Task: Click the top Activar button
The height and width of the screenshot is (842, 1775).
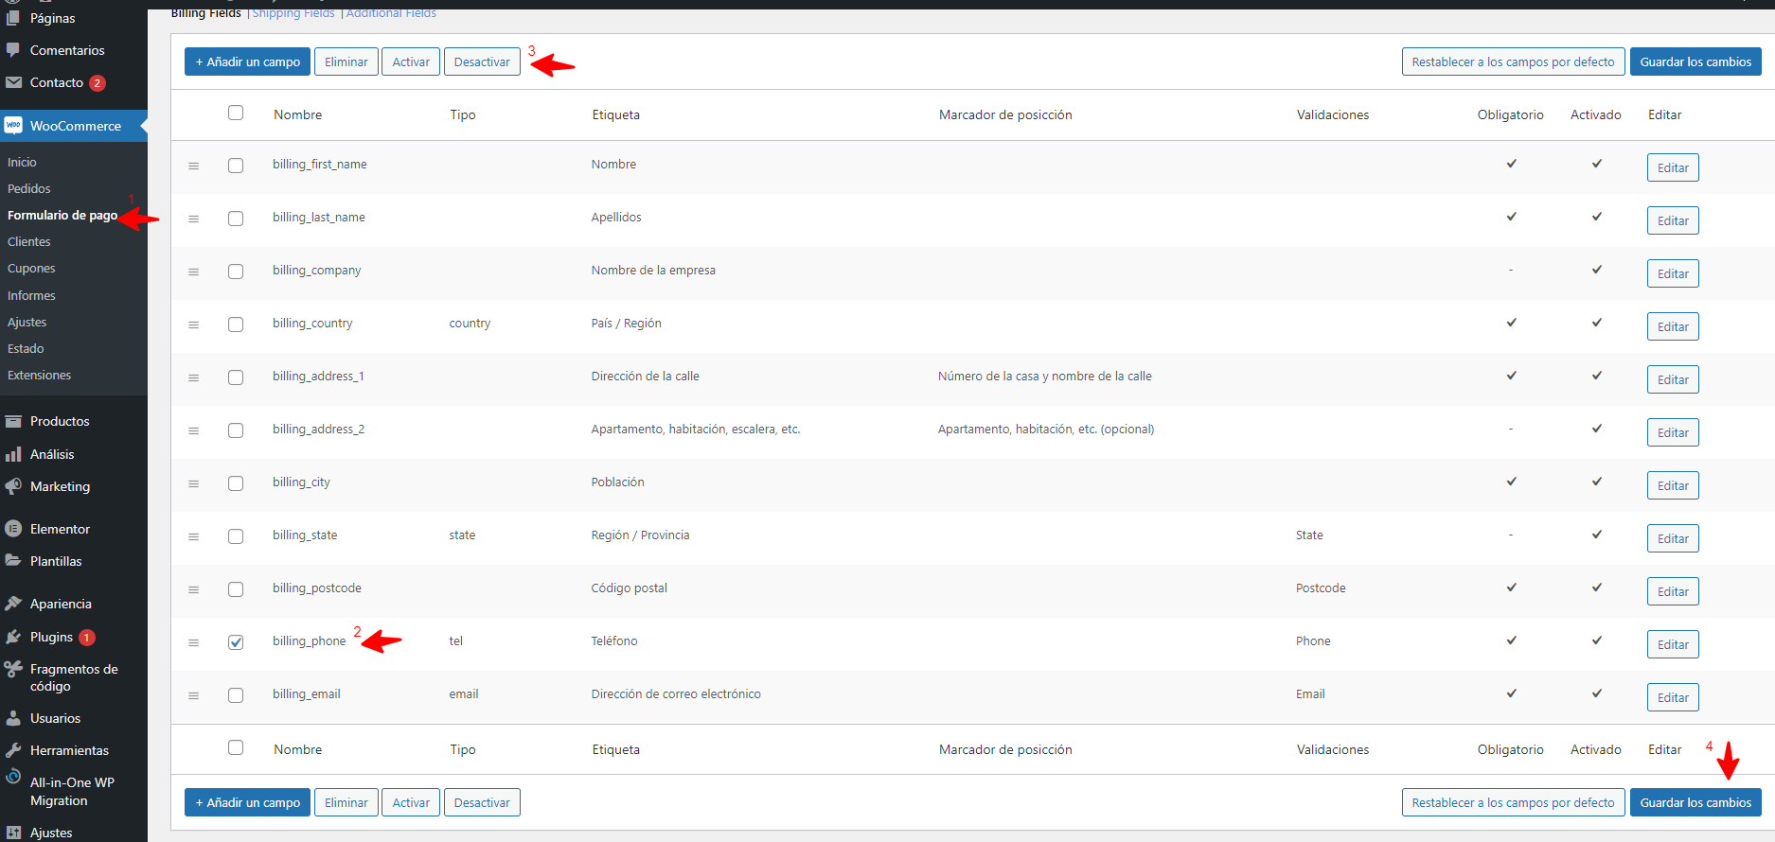Action: (411, 61)
